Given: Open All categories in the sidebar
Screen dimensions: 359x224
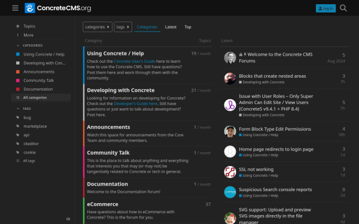Looking at the screenshot, I should [41, 97].
